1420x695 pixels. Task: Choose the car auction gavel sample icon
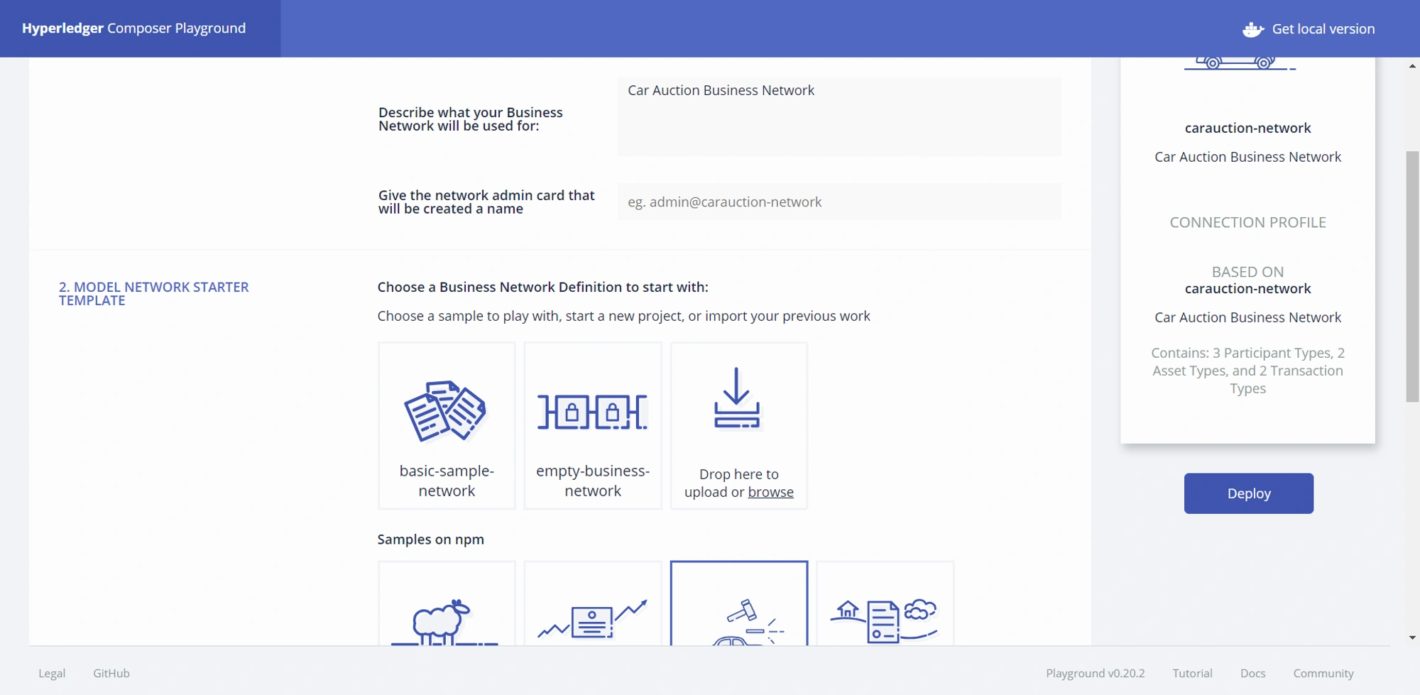pyautogui.click(x=748, y=622)
